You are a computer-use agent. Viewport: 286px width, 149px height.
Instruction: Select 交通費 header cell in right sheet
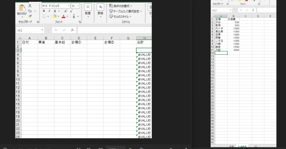234,19
